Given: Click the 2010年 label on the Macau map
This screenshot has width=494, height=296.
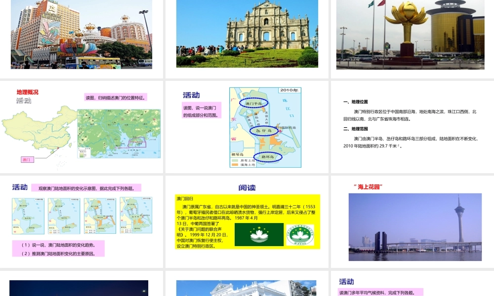Looking at the screenshot, I should coord(289,90).
